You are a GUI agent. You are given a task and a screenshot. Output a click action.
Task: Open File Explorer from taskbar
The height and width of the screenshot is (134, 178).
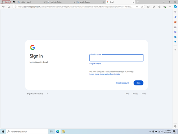pos(64,131)
